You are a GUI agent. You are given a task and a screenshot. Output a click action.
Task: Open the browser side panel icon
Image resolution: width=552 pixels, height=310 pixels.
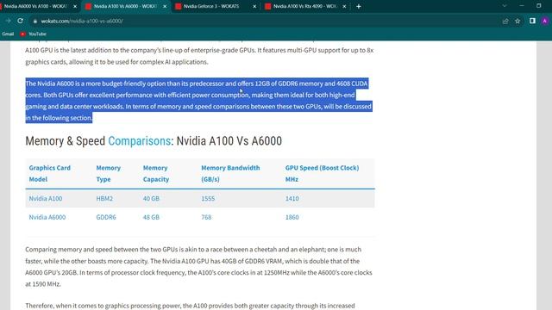click(532, 21)
